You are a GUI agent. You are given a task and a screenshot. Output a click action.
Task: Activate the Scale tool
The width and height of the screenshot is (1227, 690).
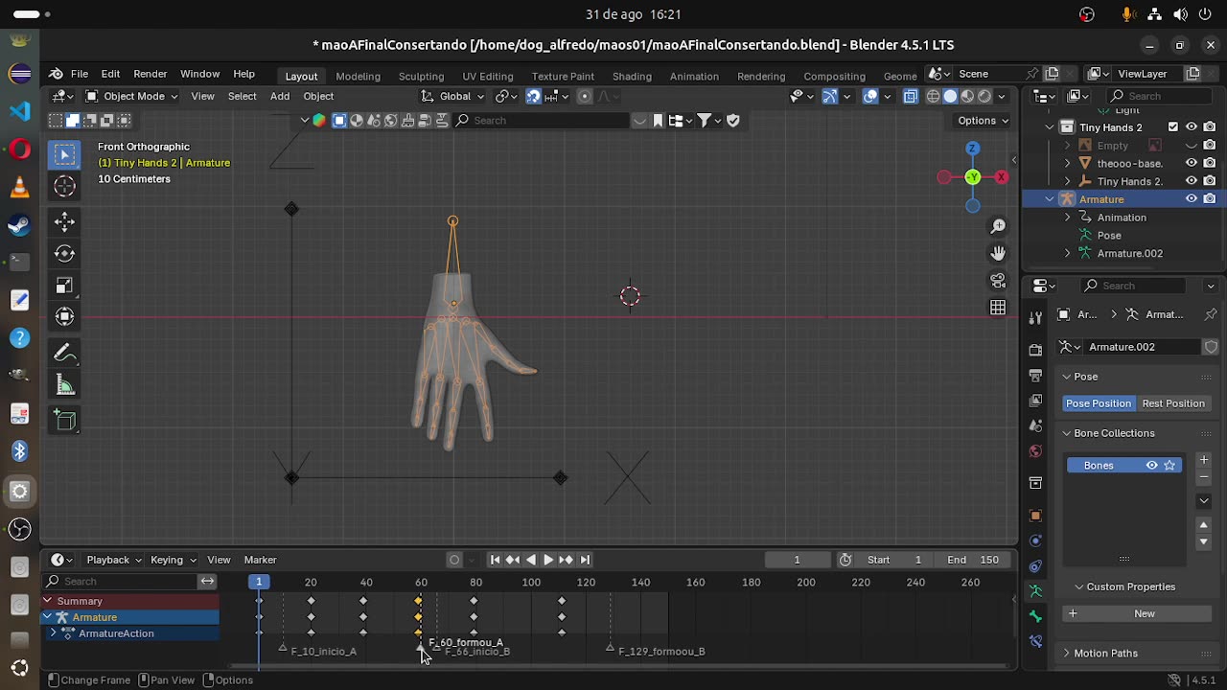click(64, 285)
